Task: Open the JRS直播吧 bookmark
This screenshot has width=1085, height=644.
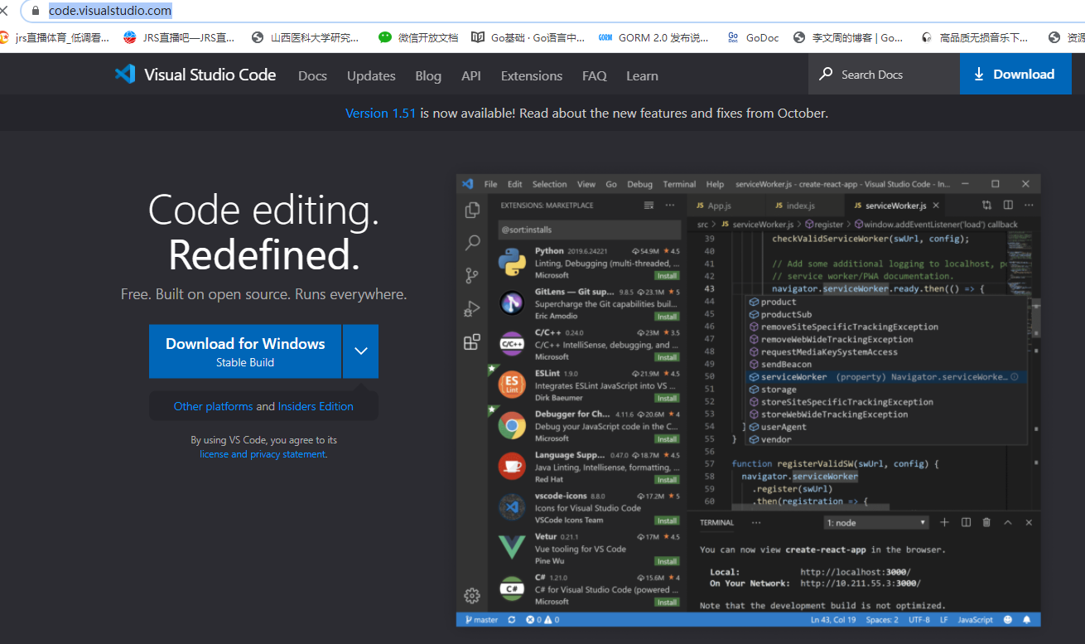Action: pos(180,37)
